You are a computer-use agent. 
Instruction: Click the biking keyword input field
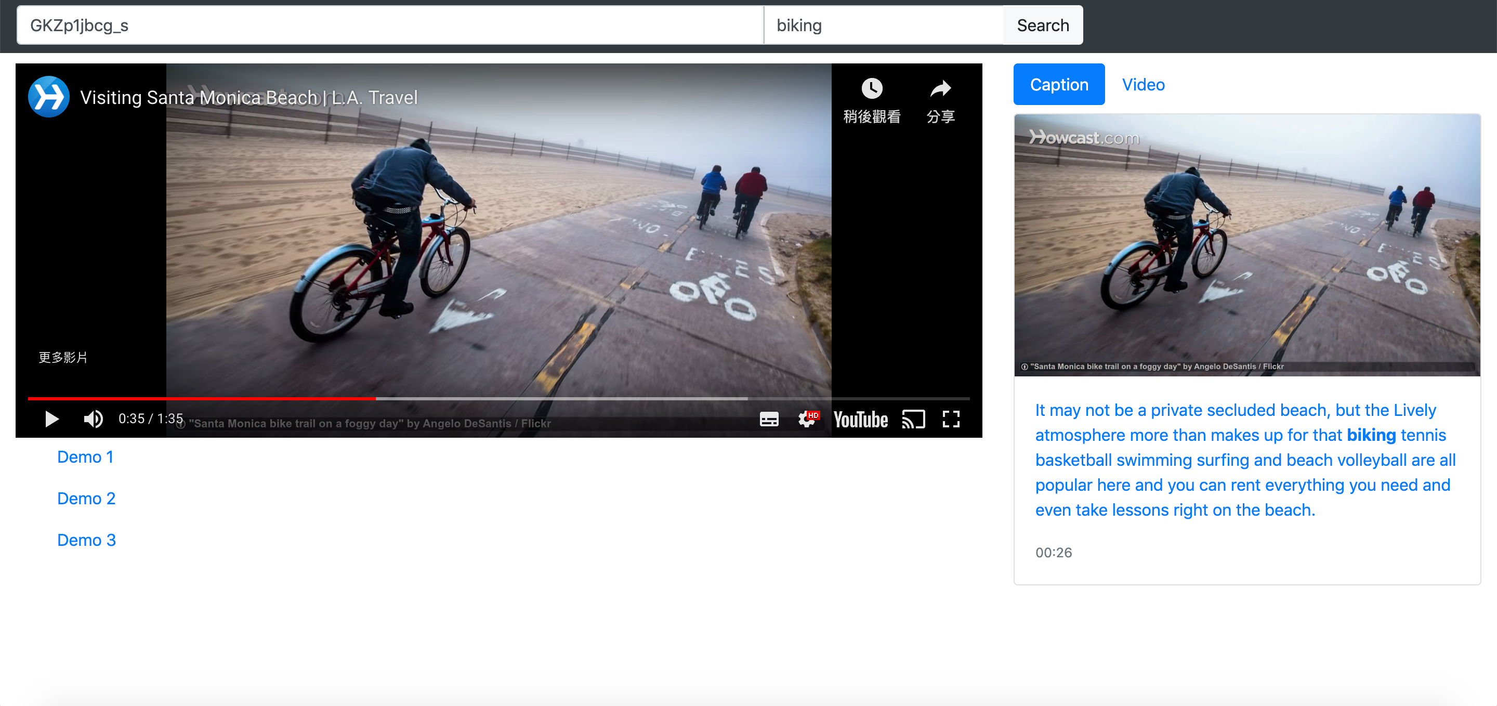point(883,25)
